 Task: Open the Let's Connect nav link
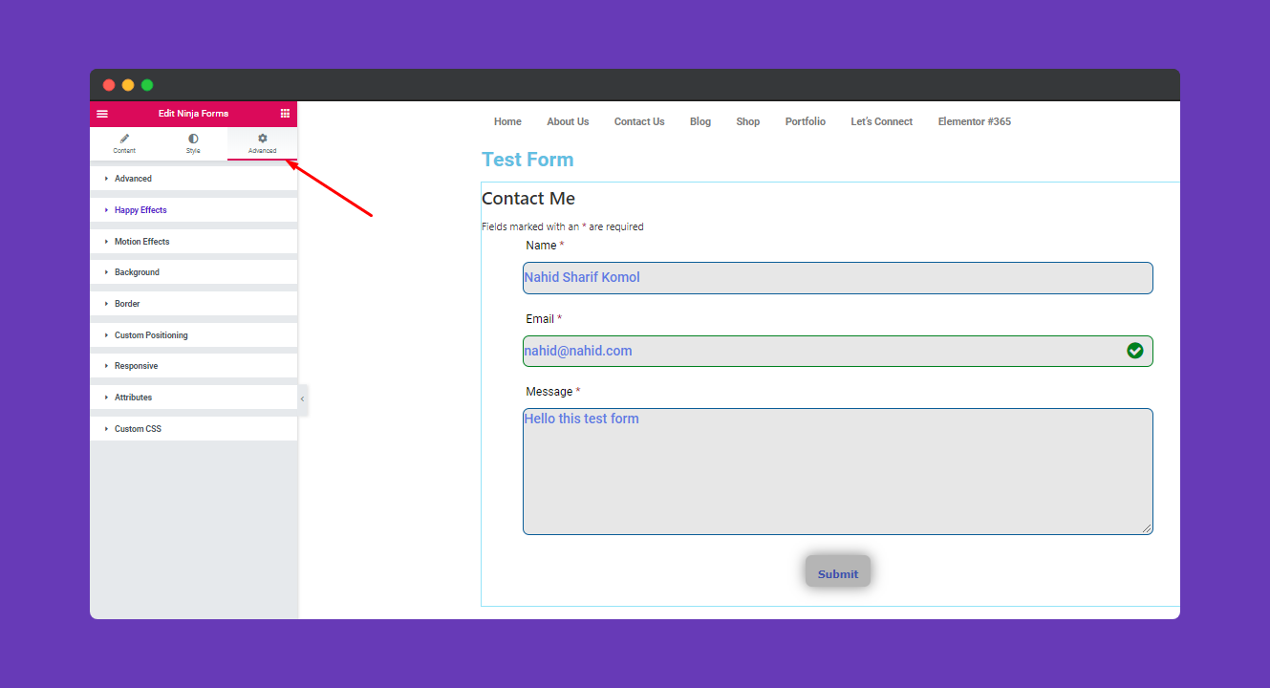click(x=882, y=121)
